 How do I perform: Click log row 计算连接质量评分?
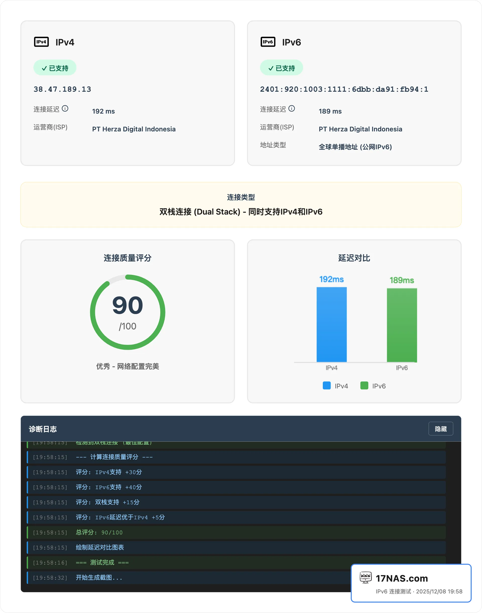pyautogui.click(x=236, y=457)
